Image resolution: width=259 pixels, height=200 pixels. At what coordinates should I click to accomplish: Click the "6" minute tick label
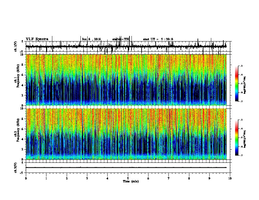[148, 178]
